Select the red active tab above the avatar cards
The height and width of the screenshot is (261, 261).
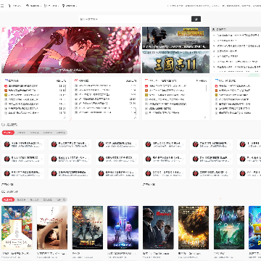click(x=8, y=133)
